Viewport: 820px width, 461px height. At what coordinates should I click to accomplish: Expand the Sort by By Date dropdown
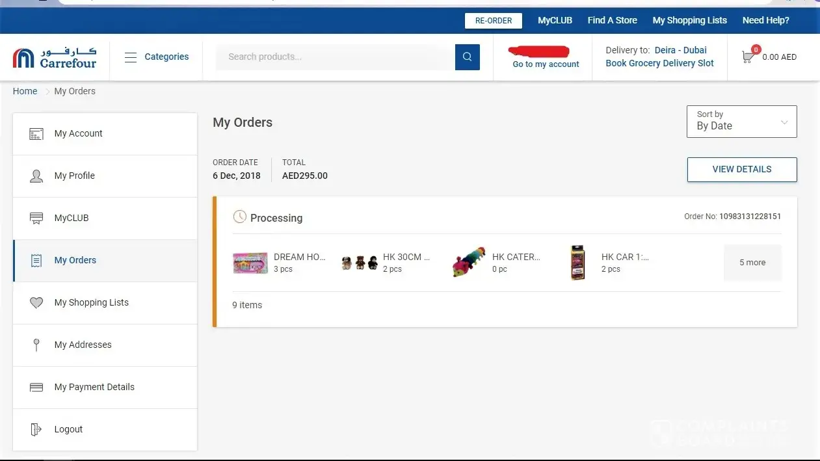point(742,122)
